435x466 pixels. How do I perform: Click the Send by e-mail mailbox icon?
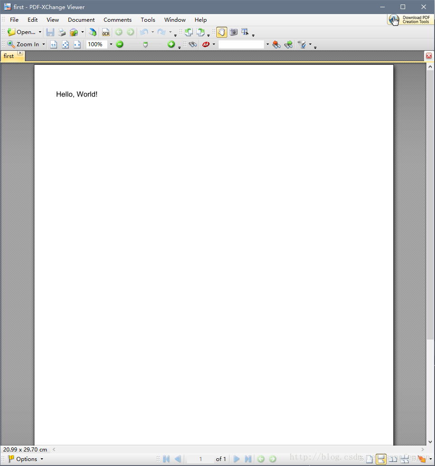pos(74,32)
